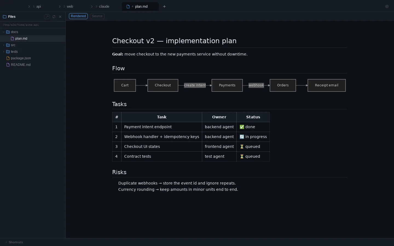Expand the src folder chevron

coord(4,45)
